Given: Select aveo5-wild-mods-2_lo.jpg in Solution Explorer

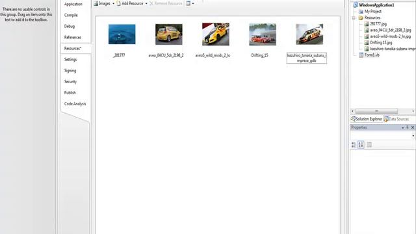Looking at the screenshot, I should tap(390, 36).
